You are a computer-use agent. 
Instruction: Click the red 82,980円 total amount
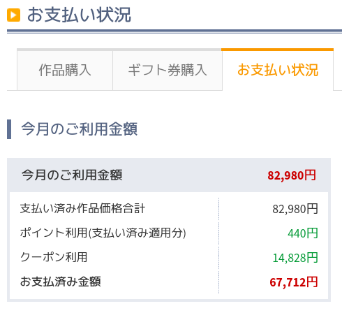tap(292, 175)
